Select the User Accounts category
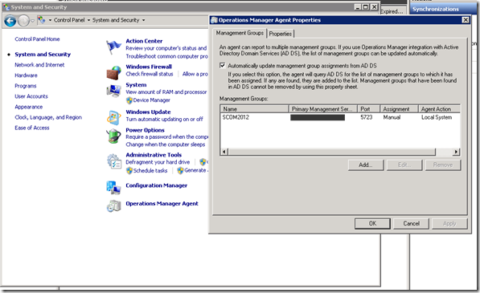This screenshot has width=480, height=293. tap(31, 96)
